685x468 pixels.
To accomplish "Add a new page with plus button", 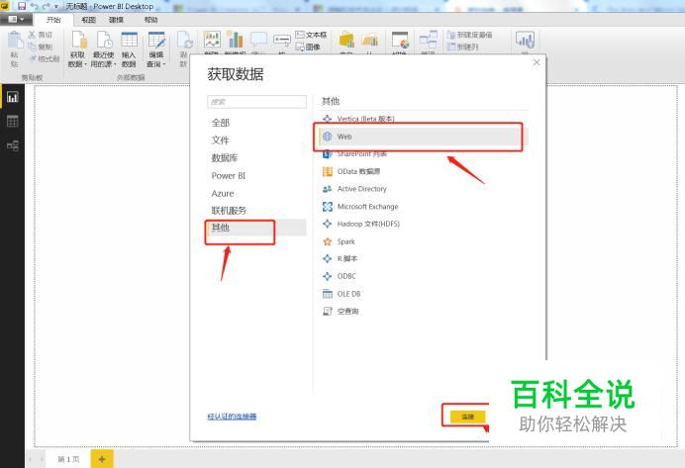I will coord(102,459).
